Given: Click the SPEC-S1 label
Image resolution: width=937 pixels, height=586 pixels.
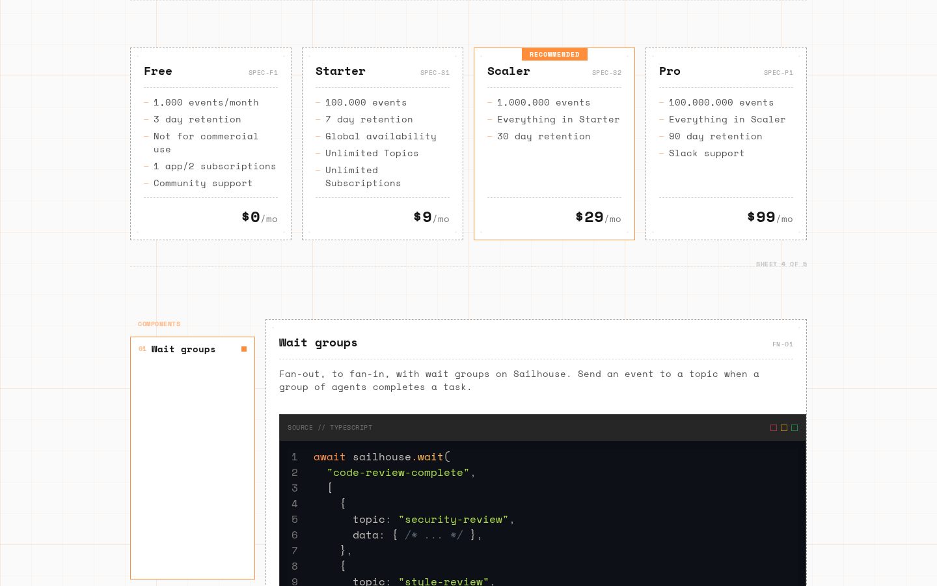Looking at the screenshot, I should click(435, 73).
